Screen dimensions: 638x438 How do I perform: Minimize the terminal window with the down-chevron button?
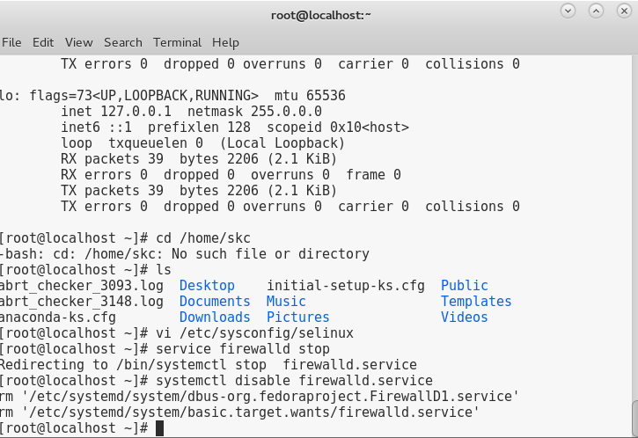568,11
